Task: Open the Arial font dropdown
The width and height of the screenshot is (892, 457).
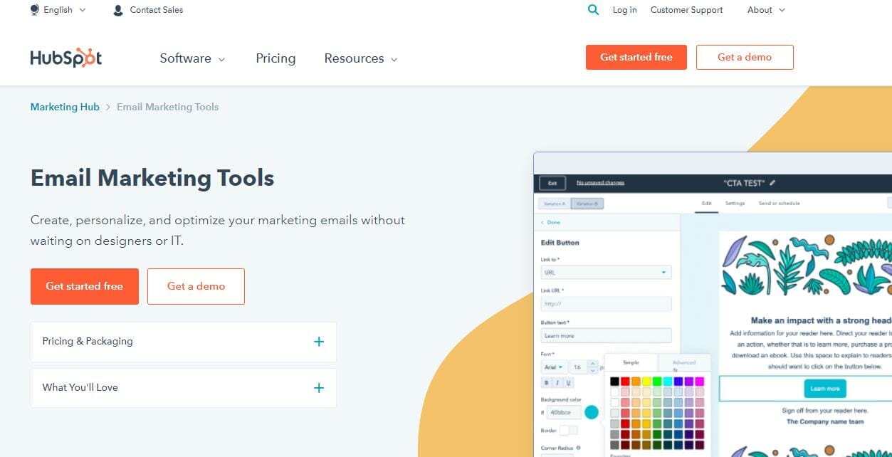Action: point(554,367)
